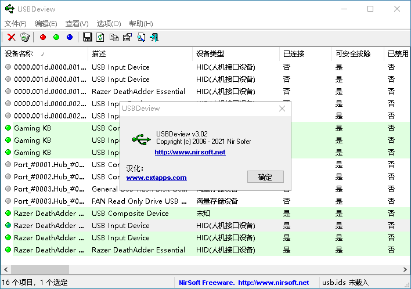Open the 文件(F) menu
This screenshot has width=411, height=289.
click(x=16, y=24)
